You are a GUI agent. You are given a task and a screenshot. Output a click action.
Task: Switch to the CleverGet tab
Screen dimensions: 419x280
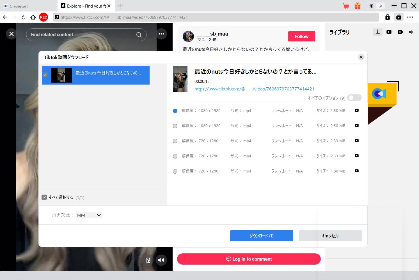tap(19, 6)
